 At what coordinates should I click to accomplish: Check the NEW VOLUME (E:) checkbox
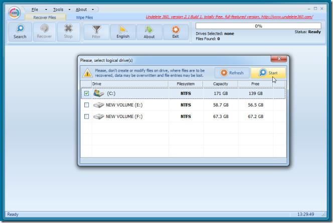click(87, 105)
